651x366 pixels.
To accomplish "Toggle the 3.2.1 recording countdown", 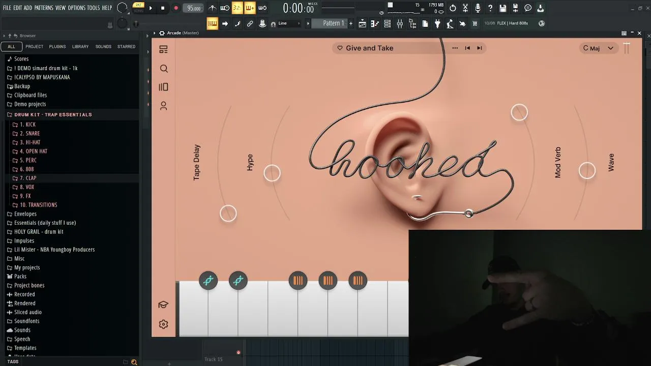I will [x=237, y=8].
